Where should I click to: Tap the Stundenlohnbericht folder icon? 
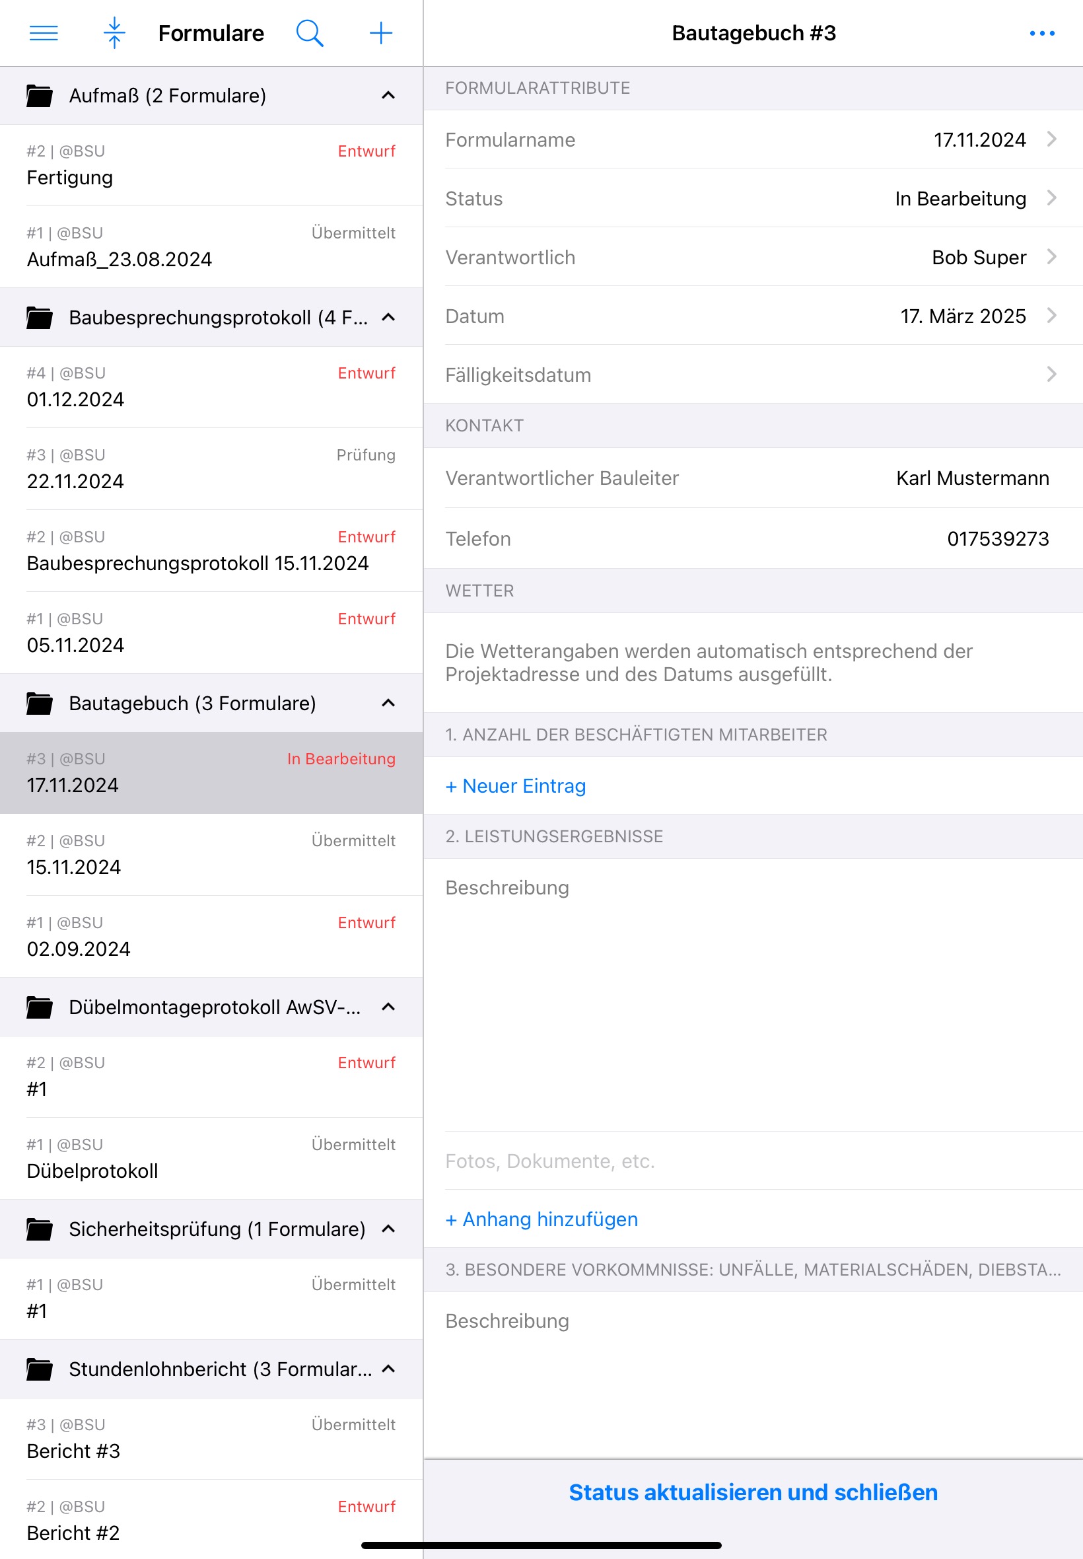(40, 1369)
